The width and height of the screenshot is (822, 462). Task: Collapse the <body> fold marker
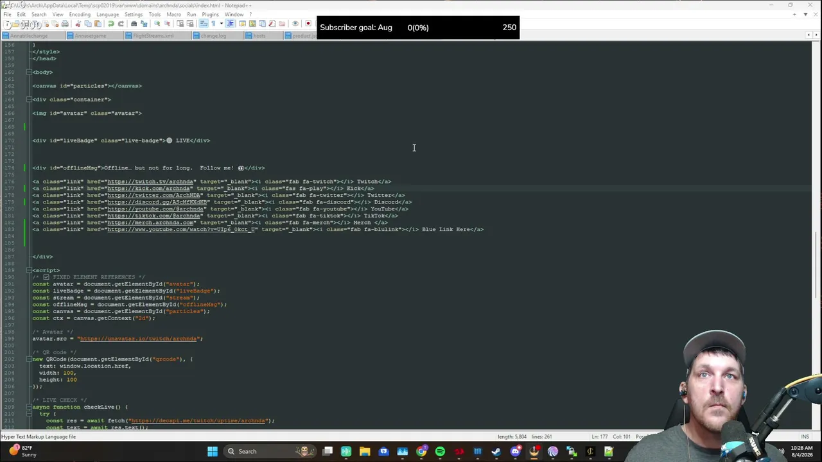[x=29, y=73]
